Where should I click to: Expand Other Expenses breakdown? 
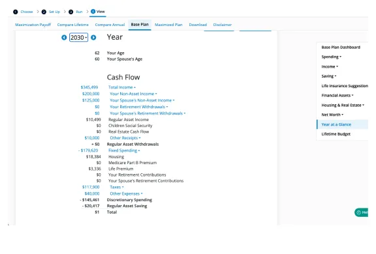tap(126, 193)
